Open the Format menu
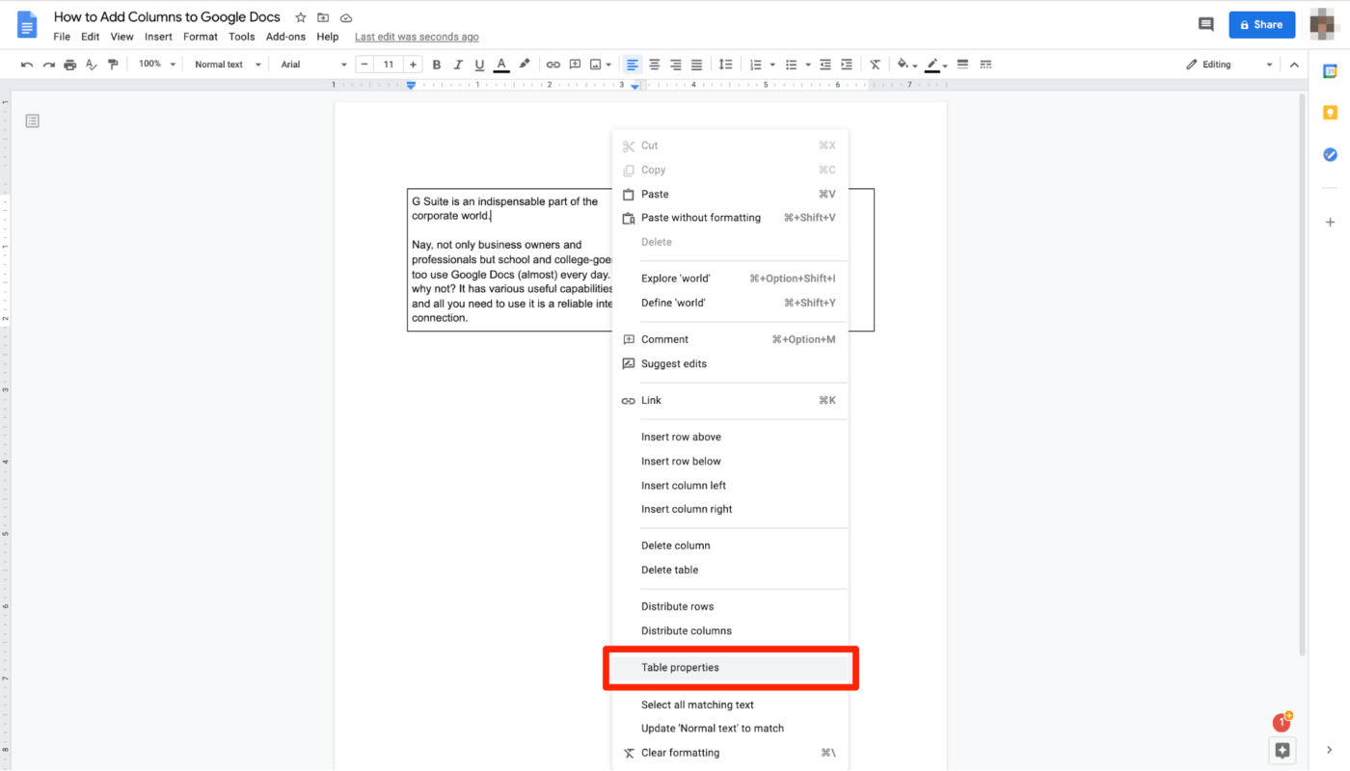 [200, 37]
